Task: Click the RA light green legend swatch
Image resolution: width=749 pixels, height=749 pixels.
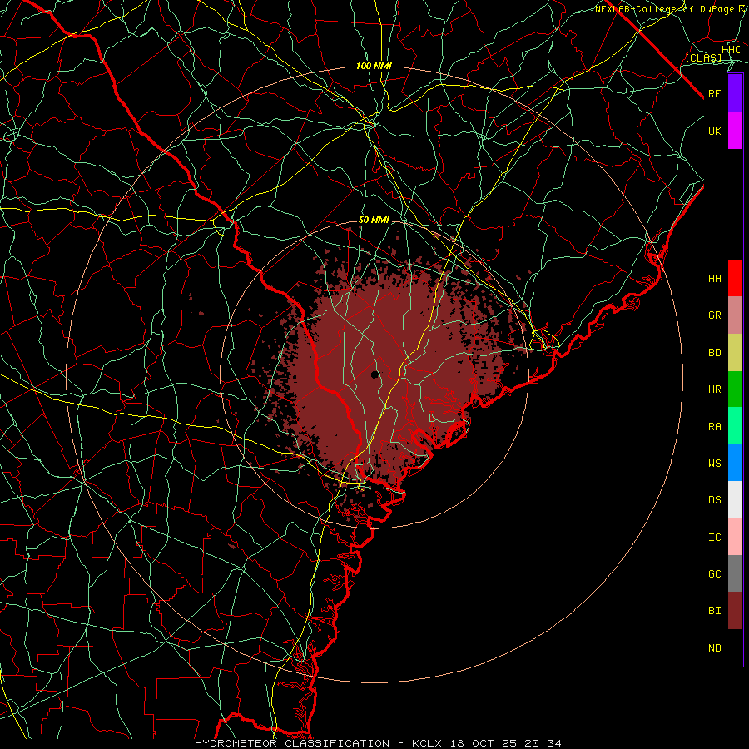Action: (x=735, y=426)
